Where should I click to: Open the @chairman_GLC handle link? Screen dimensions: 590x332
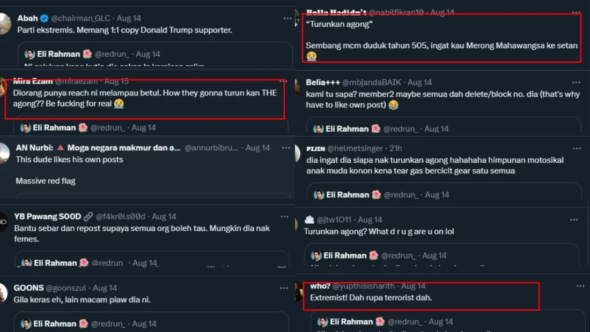[79, 18]
